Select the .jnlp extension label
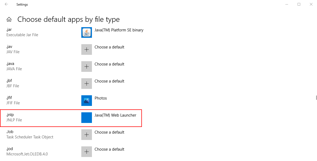Viewport: 317px width, 161px height. [10, 115]
